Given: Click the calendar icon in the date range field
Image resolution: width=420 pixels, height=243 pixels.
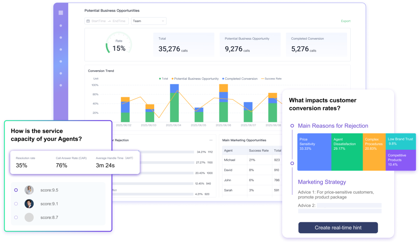Looking at the screenshot, I should (x=88, y=21).
